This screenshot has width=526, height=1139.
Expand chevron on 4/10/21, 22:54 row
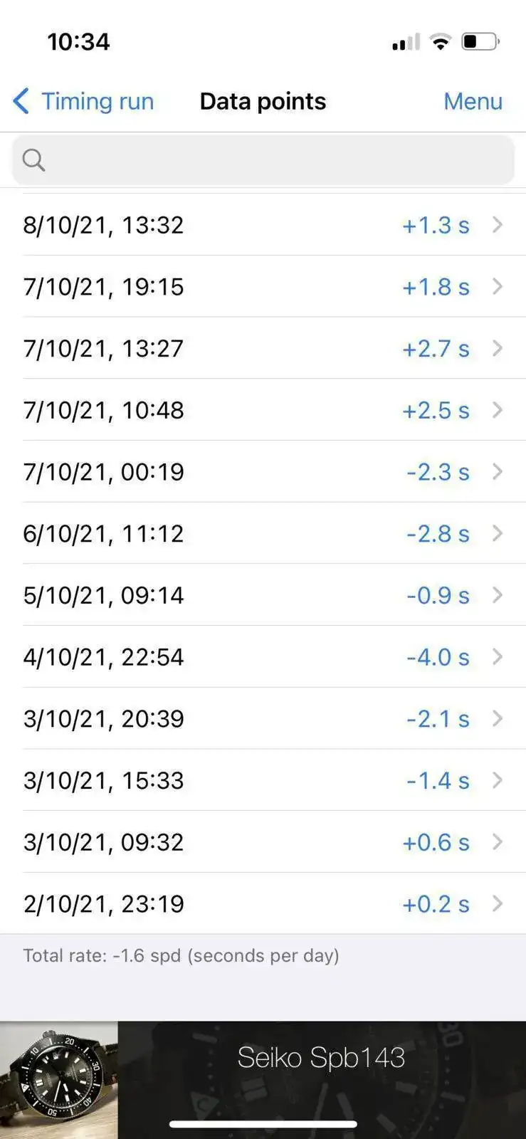(x=498, y=656)
